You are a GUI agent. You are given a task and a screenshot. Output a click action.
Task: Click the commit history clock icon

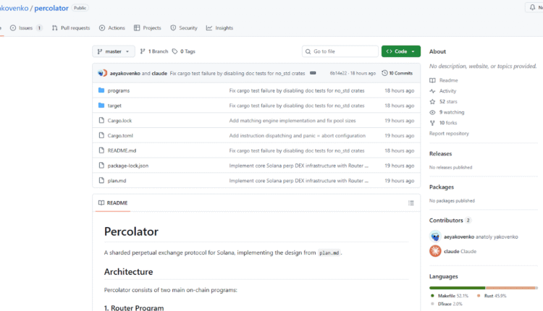pyautogui.click(x=384, y=73)
